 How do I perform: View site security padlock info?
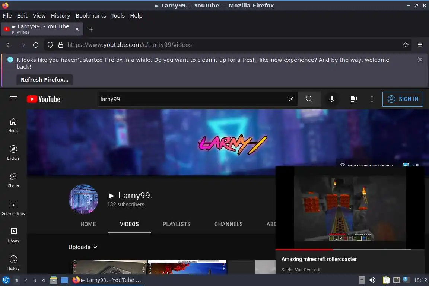click(61, 45)
